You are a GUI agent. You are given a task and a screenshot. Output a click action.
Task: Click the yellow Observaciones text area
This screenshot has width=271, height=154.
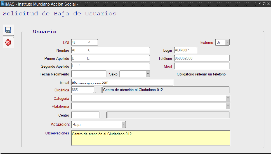pyautogui.click(x=150, y=138)
